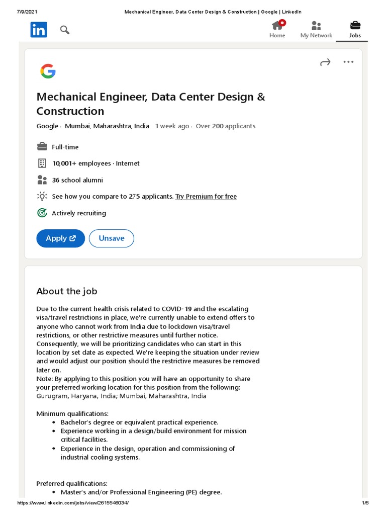The width and height of the screenshot is (386, 515).
Task: Toggle the Unsave button
Action: (111, 238)
